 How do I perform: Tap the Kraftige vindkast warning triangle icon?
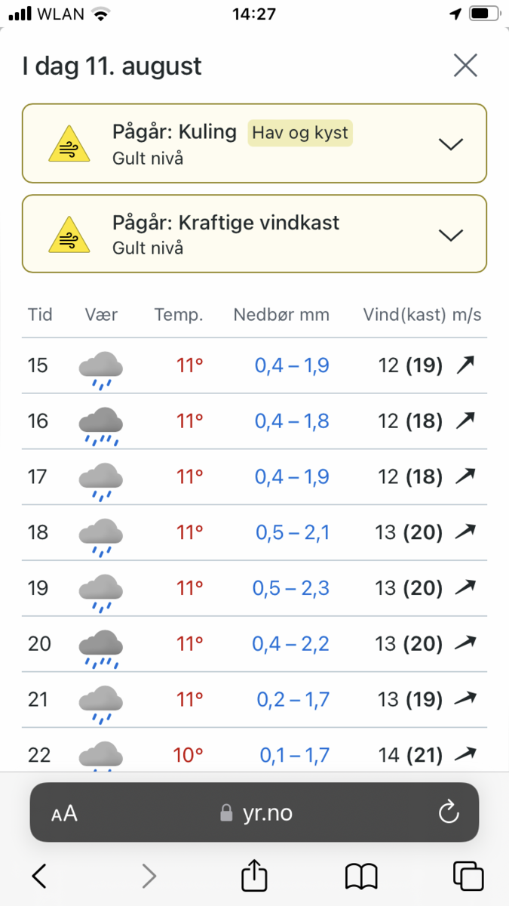[69, 235]
